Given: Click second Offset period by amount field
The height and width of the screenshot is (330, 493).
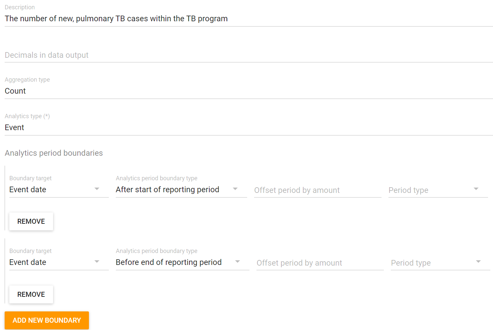Looking at the screenshot, I should point(320,263).
